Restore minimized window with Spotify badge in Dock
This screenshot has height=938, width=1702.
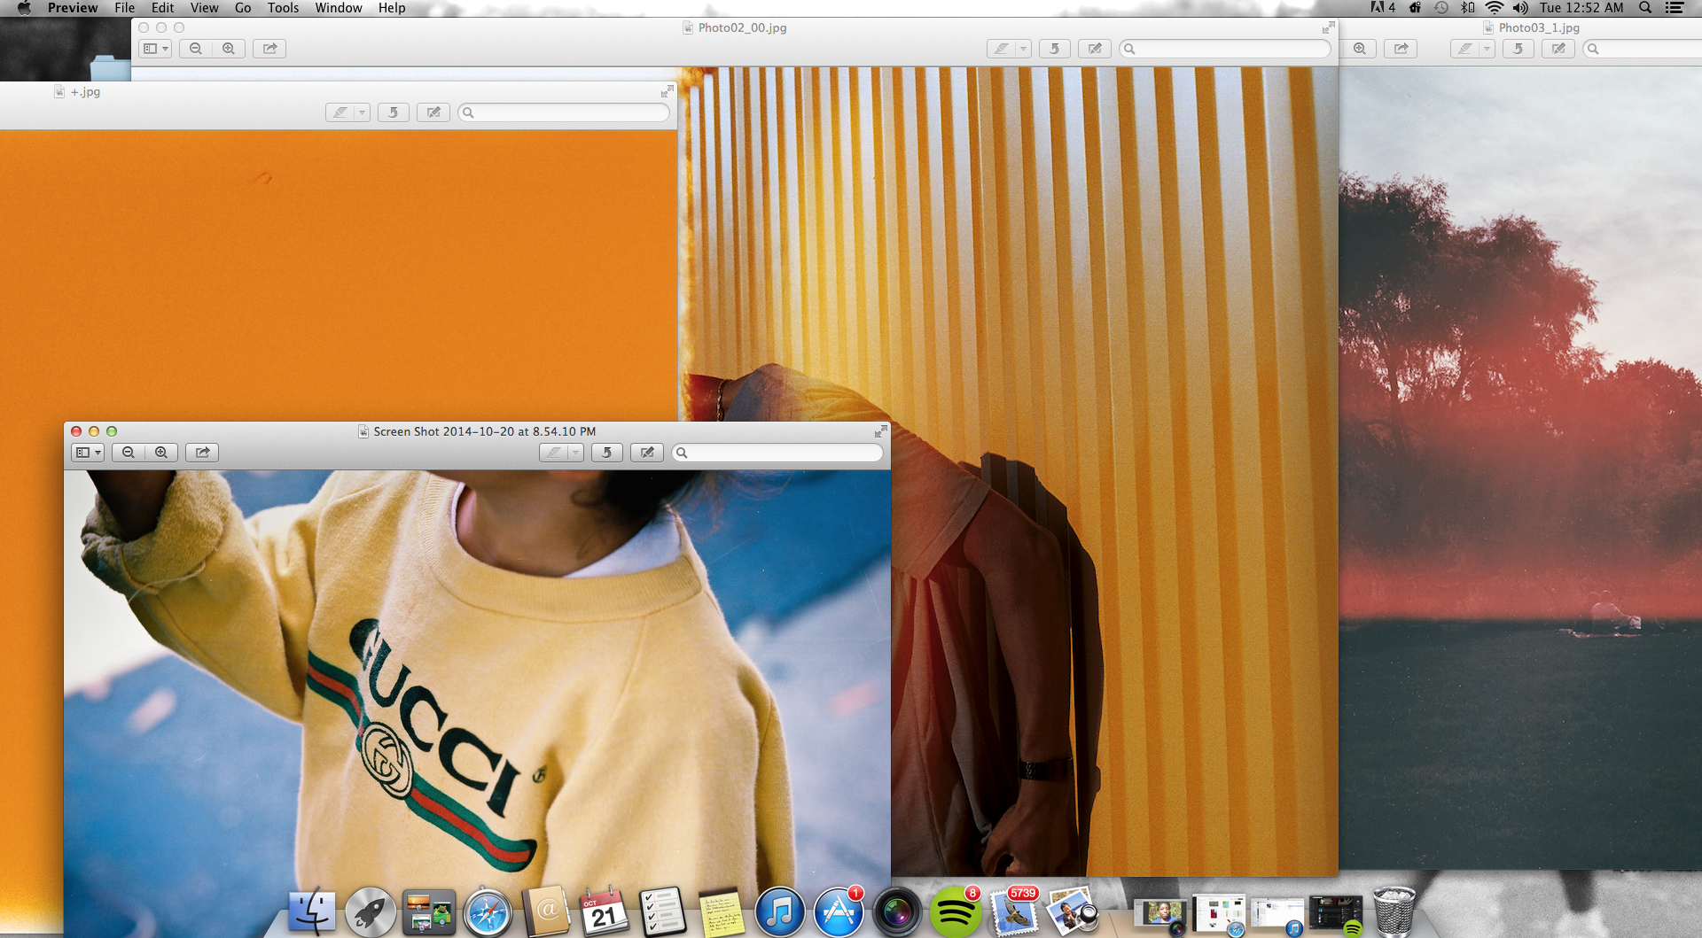pos(1335,915)
